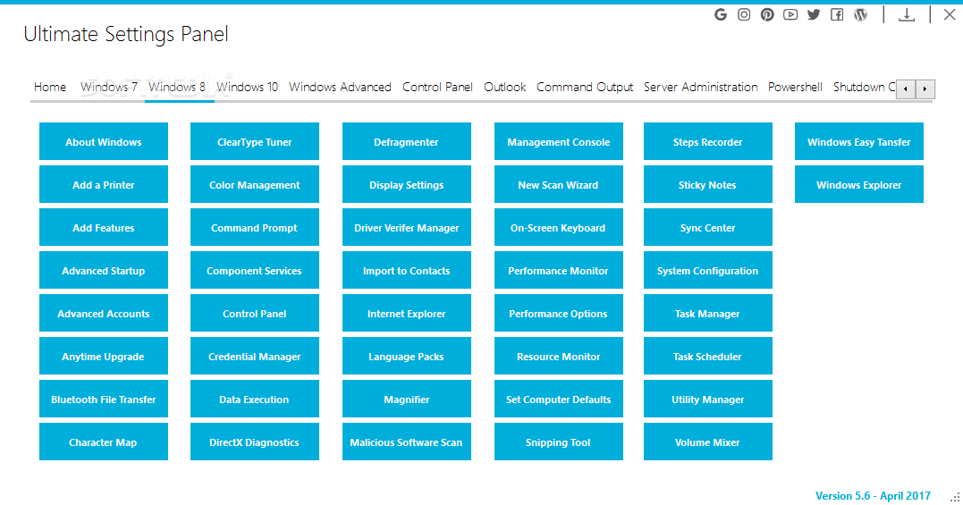Open Data Execution settings
The height and width of the screenshot is (505, 963).
[255, 400]
